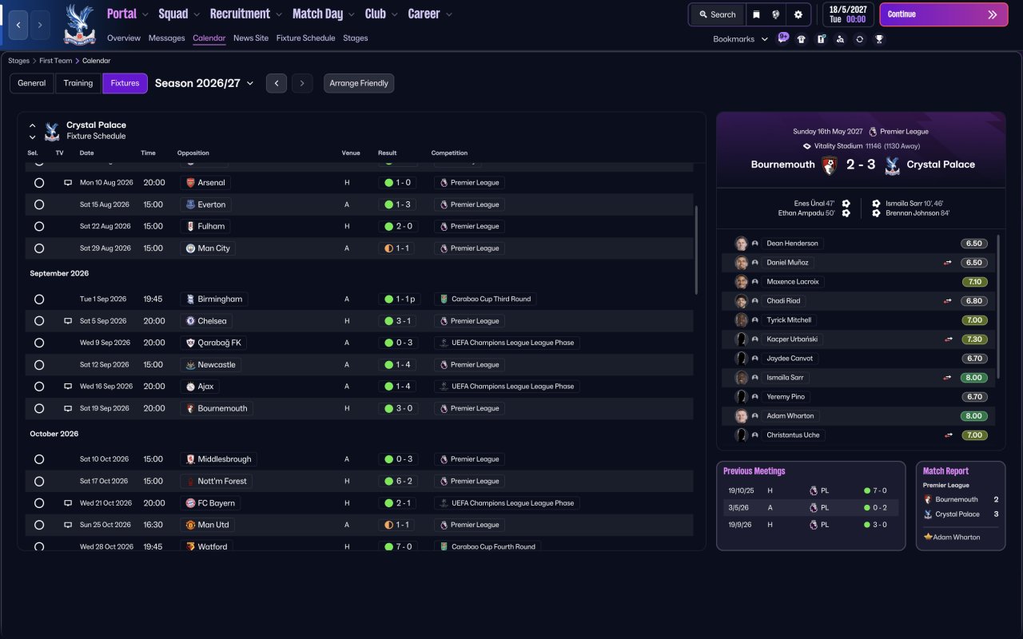Click the Arrange Friendly button
This screenshot has width=1023, height=639.
click(x=359, y=83)
